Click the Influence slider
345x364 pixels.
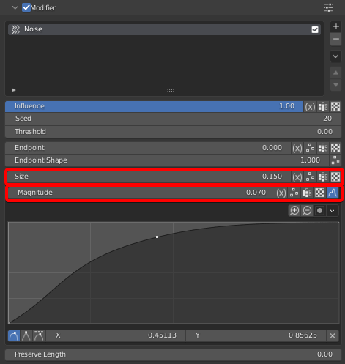(154, 106)
